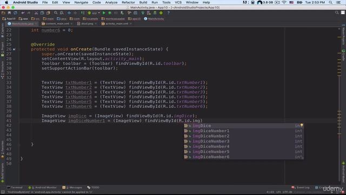Image resolution: width=346 pixels, height=195 pixels.
Task: Open the Terminal tool window
Action: (15, 187)
